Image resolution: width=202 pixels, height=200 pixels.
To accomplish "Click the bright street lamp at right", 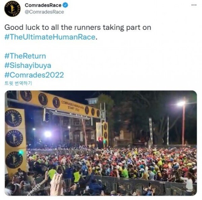I will (181, 103).
